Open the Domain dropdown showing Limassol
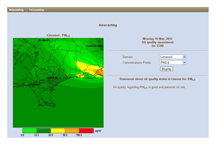This screenshot has height=145, width=216. point(173,57)
